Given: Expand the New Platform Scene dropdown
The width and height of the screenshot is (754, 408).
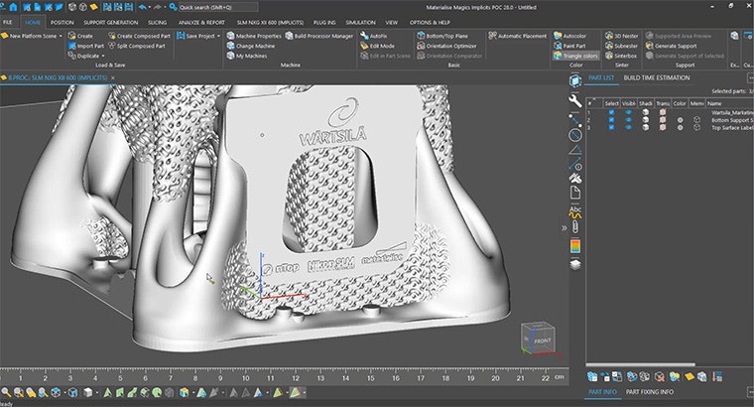Looking at the screenshot, I should point(61,36).
